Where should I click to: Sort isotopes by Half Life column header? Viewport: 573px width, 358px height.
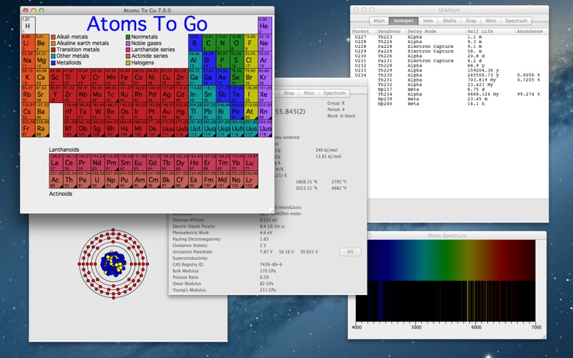(x=491, y=32)
